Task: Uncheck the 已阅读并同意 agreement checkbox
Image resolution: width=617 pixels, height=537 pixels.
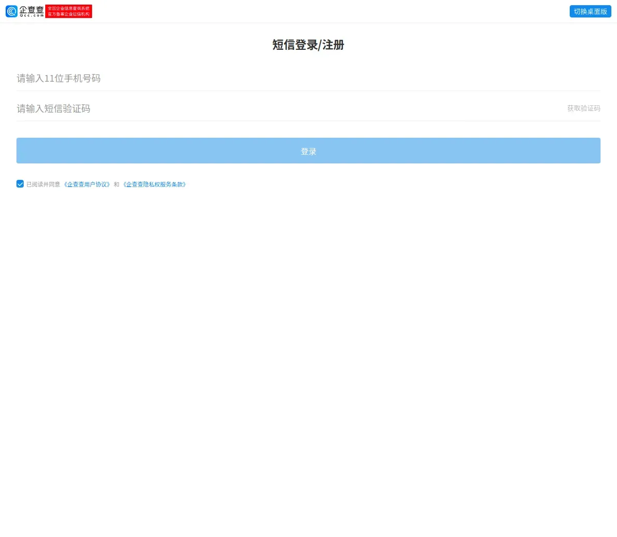Action: [x=20, y=184]
